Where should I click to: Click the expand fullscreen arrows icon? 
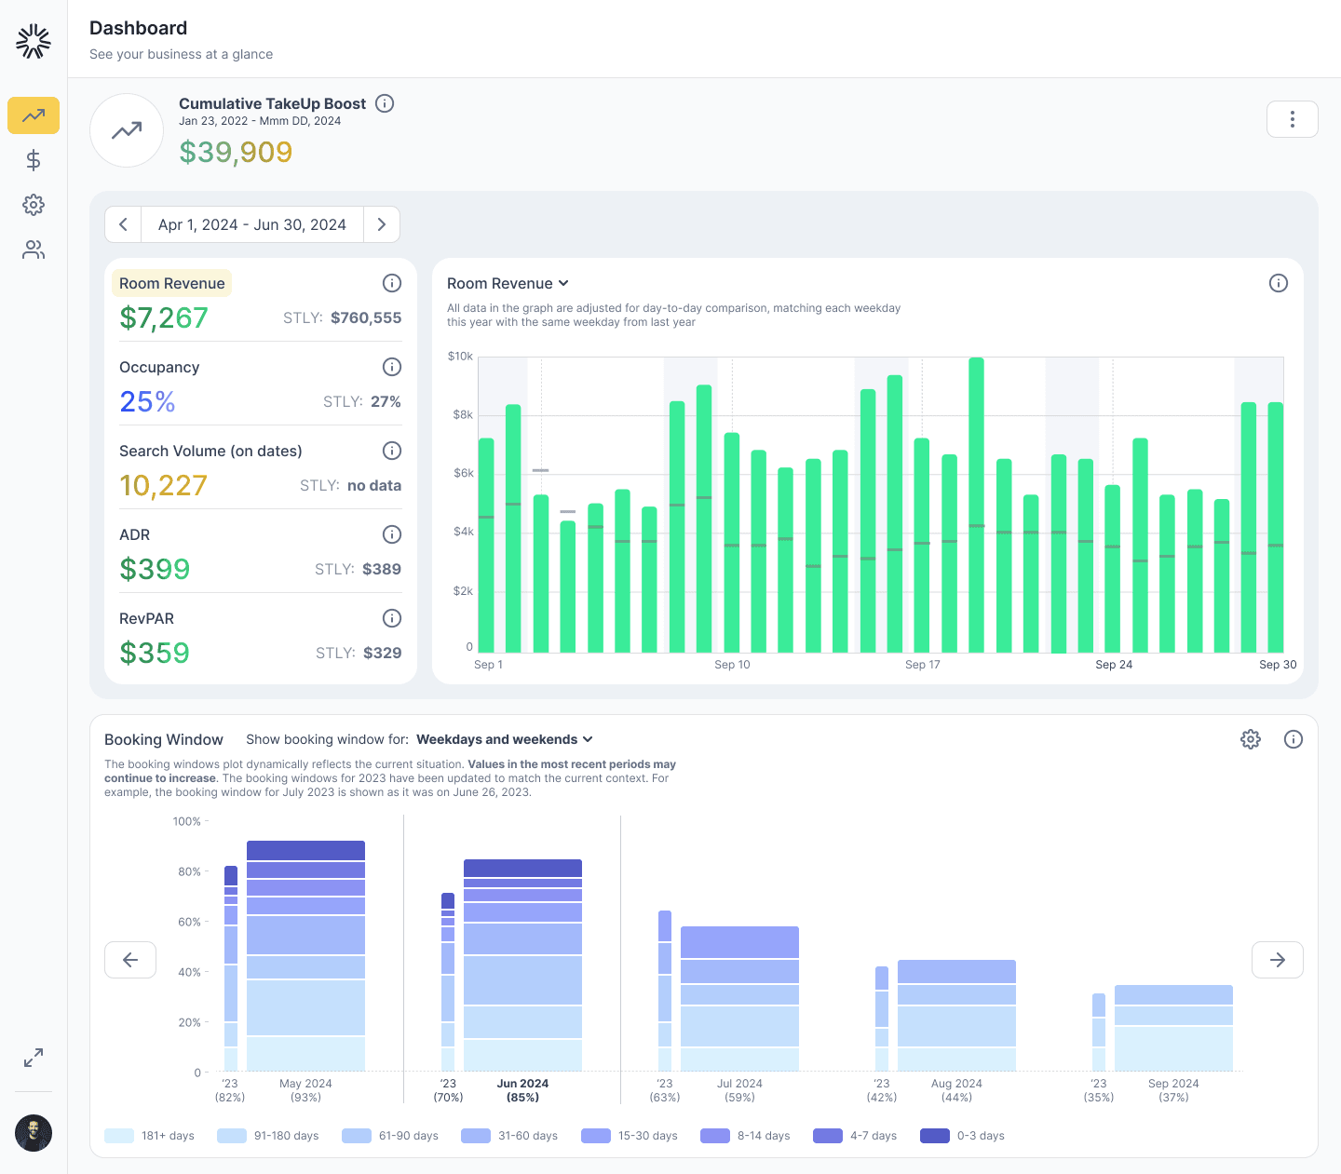34,1058
